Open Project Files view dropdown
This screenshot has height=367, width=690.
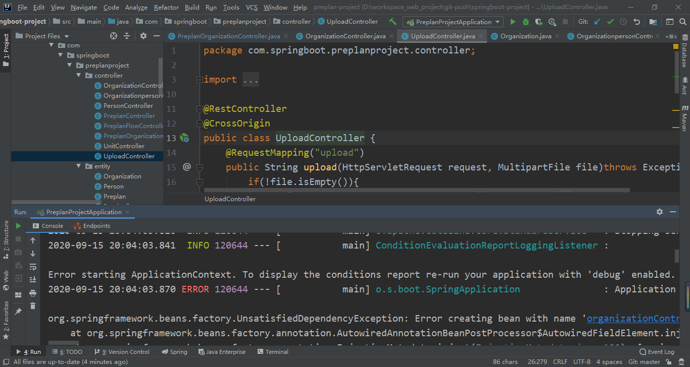[42, 36]
